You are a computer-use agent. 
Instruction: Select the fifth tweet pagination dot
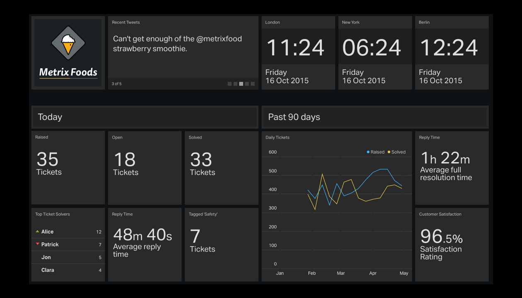pos(253,84)
